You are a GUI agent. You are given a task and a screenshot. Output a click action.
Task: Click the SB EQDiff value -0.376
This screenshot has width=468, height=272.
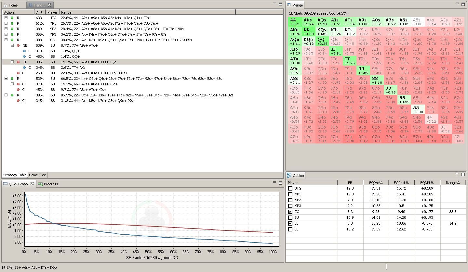[x=427, y=223]
